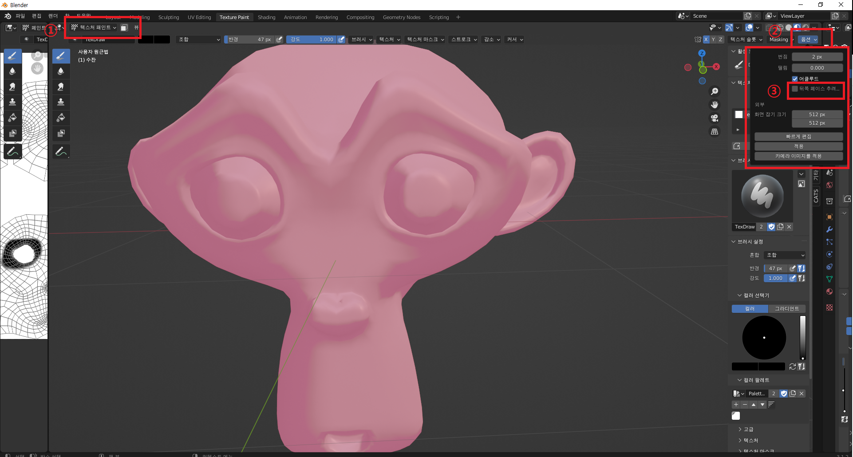Select the Fill tool in image editor toolbar

(x=12, y=118)
